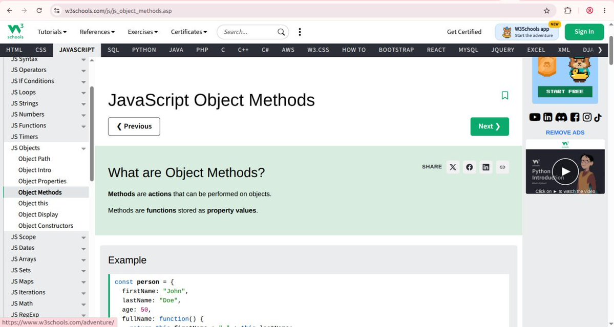
Task: Open W3Schools Discord icon
Action: click(561, 117)
